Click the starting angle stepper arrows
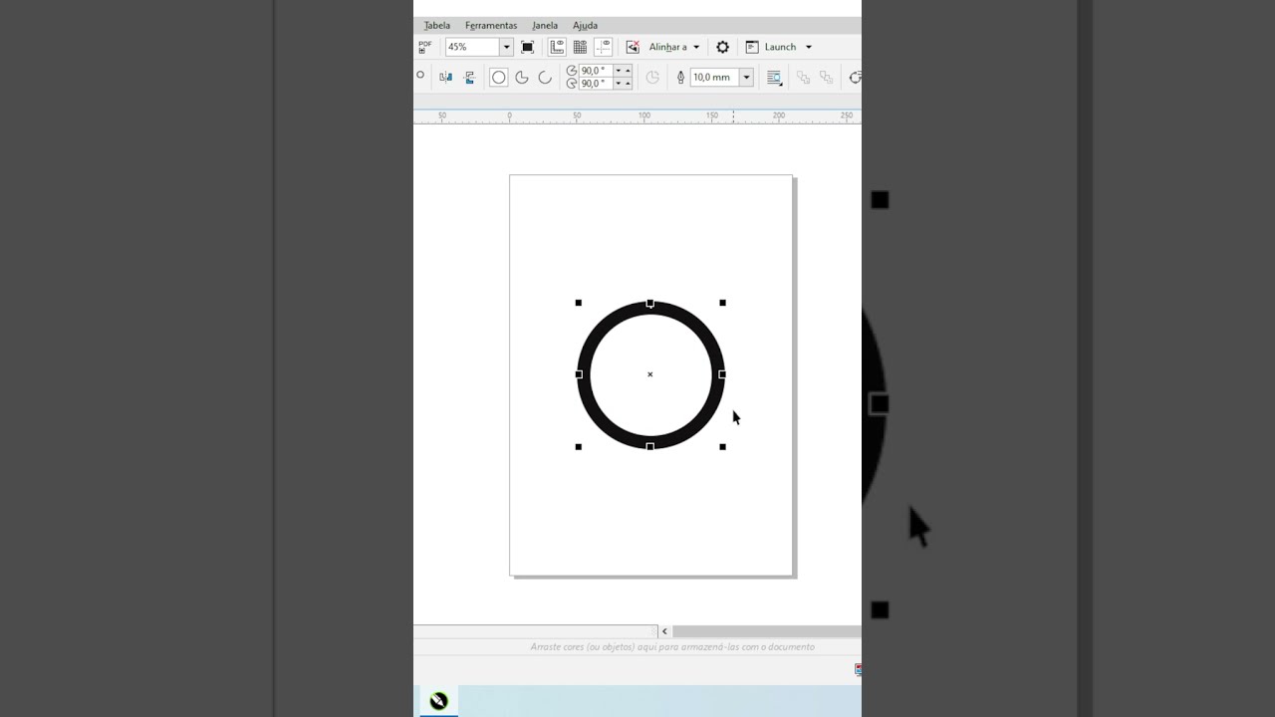Image resolution: width=1275 pixels, height=717 pixels. [x=623, y=71]
